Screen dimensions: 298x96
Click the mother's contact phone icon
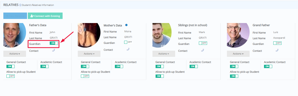click(x=128, y=49)
